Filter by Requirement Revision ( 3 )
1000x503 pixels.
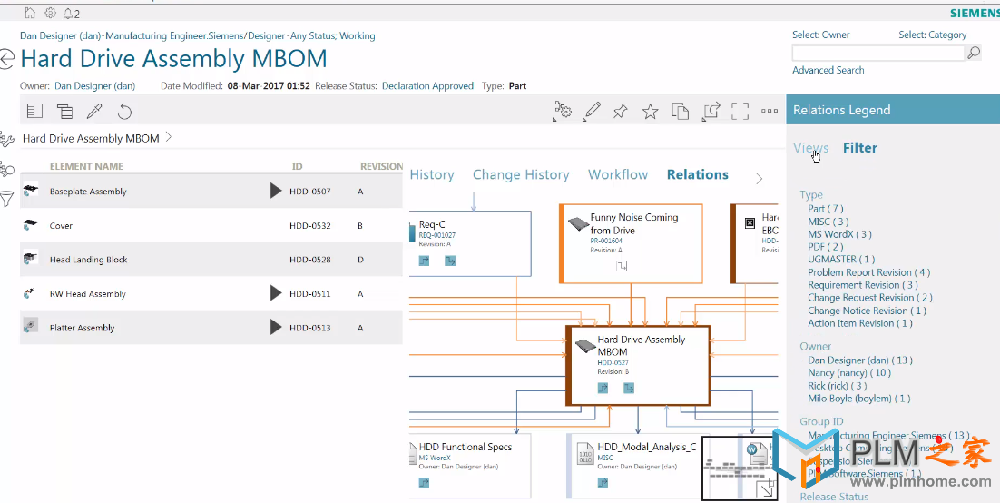click(x=863, y=285)
